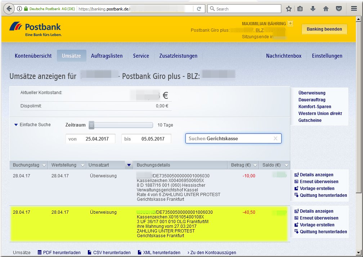Click the Quittung herunterladen icon for the -40,50 booking

click(296, 231)
